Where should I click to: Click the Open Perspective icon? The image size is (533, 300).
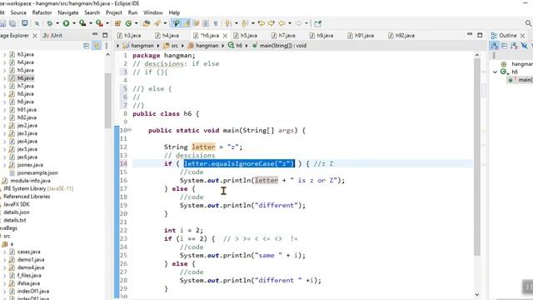pyautogui.click(x=317, y=23)
